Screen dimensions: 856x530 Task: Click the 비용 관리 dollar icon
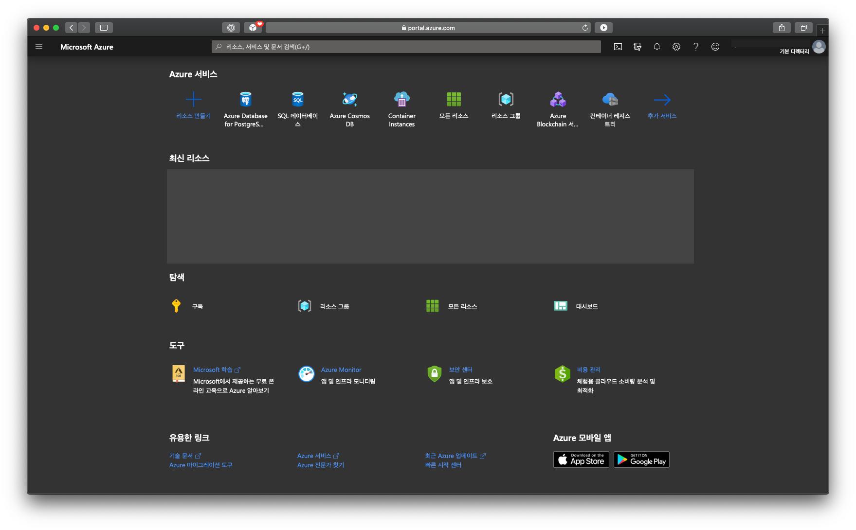563,374
